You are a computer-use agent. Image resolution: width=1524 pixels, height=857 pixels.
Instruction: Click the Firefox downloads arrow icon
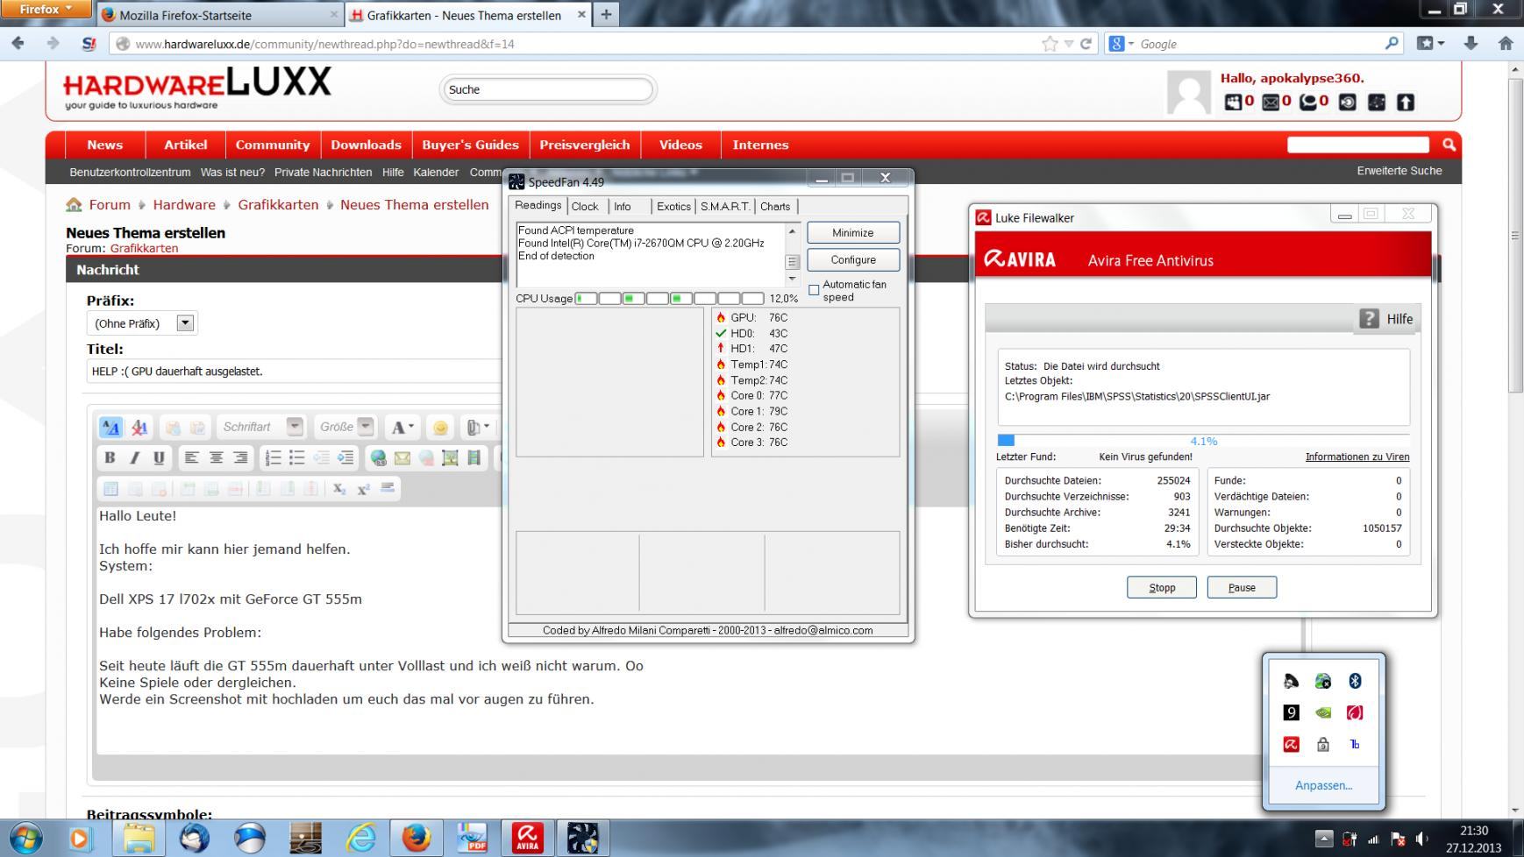(x=1471, y=43)
